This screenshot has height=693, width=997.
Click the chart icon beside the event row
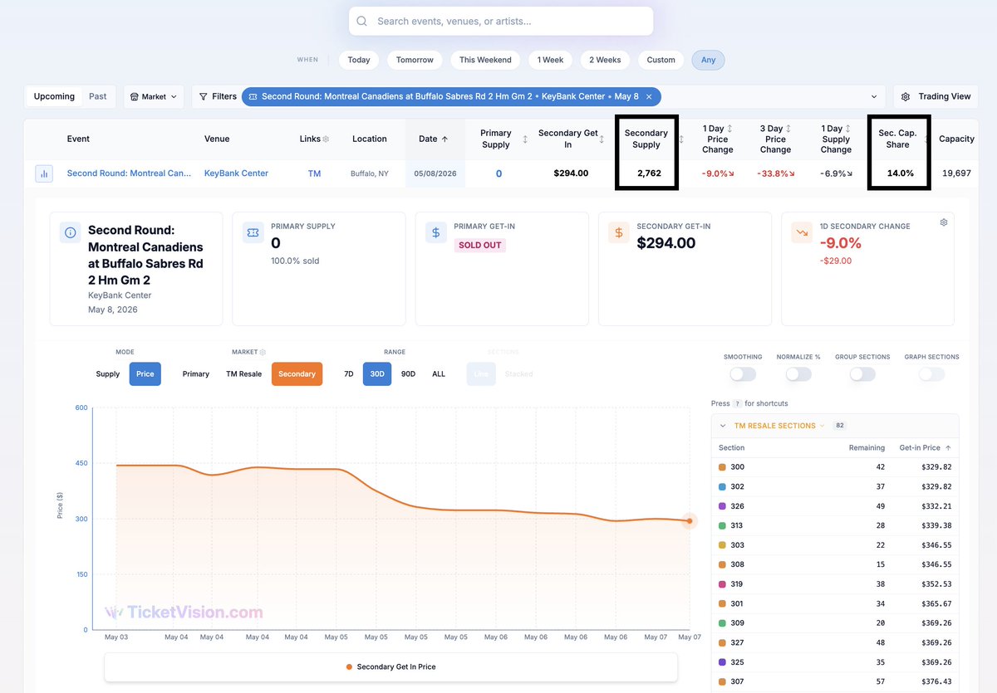tap(44, 173)
